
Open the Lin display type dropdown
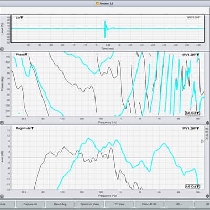click(x=19, y=18)
